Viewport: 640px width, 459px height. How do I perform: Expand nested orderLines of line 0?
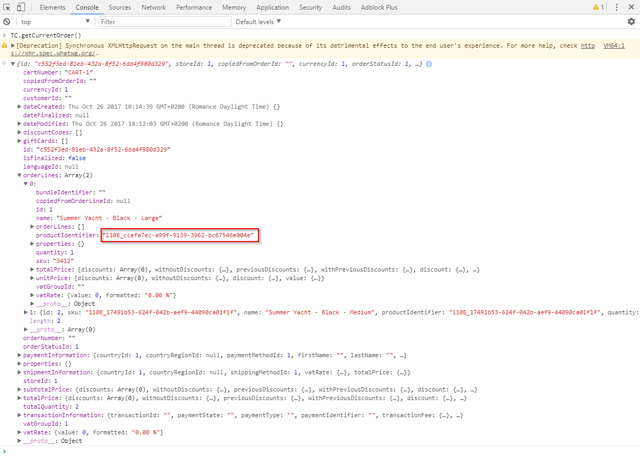pyautogui.click(x=32, y=227)
